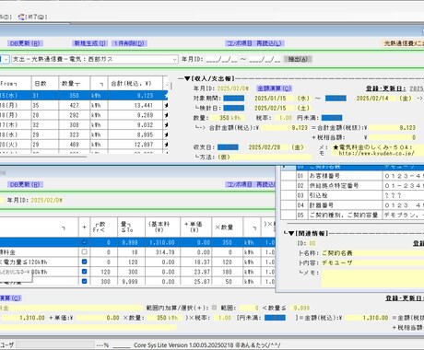Click the lower 単価 0.00 field
The height and width of the screenshot is (350, 424).
[98, 318]
